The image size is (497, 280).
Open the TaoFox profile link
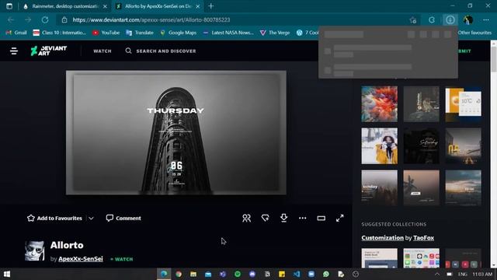click(423, 238)
